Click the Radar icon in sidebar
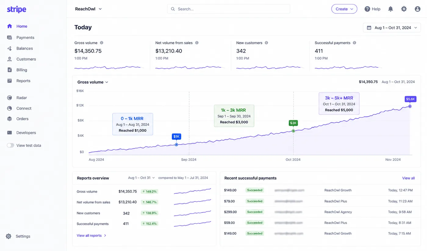 click(10, 98)
